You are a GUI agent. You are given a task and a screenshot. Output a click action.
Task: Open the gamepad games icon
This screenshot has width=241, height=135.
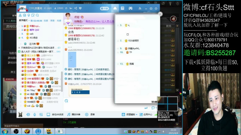pos(131,8)
